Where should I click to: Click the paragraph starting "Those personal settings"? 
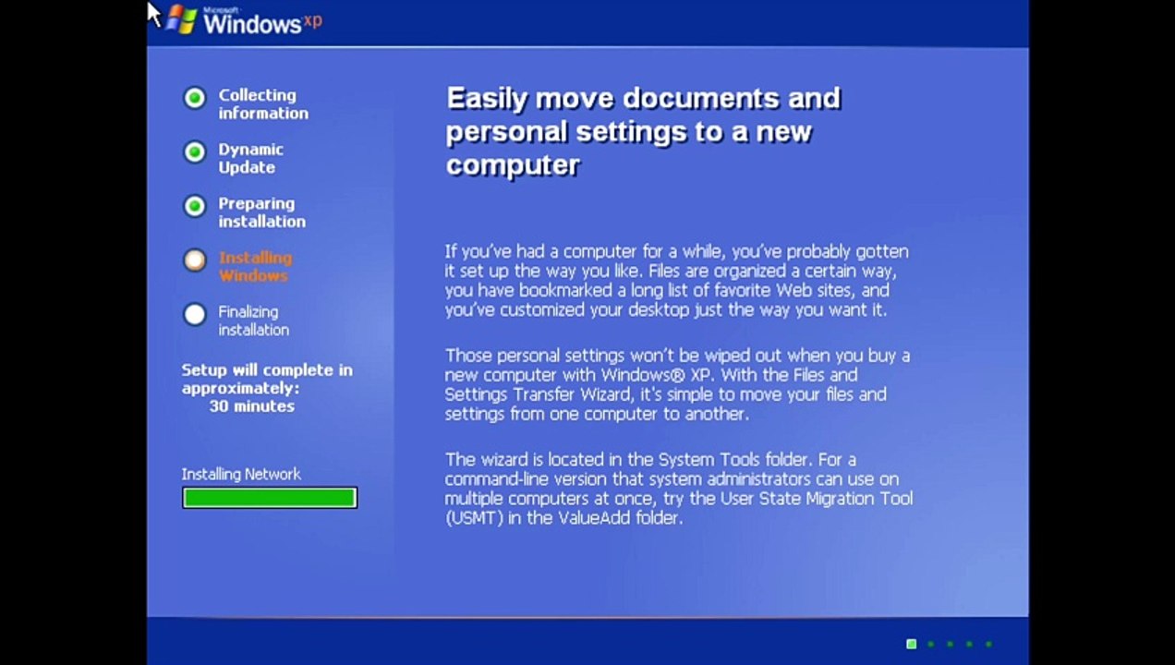click(x=677, y=385)
